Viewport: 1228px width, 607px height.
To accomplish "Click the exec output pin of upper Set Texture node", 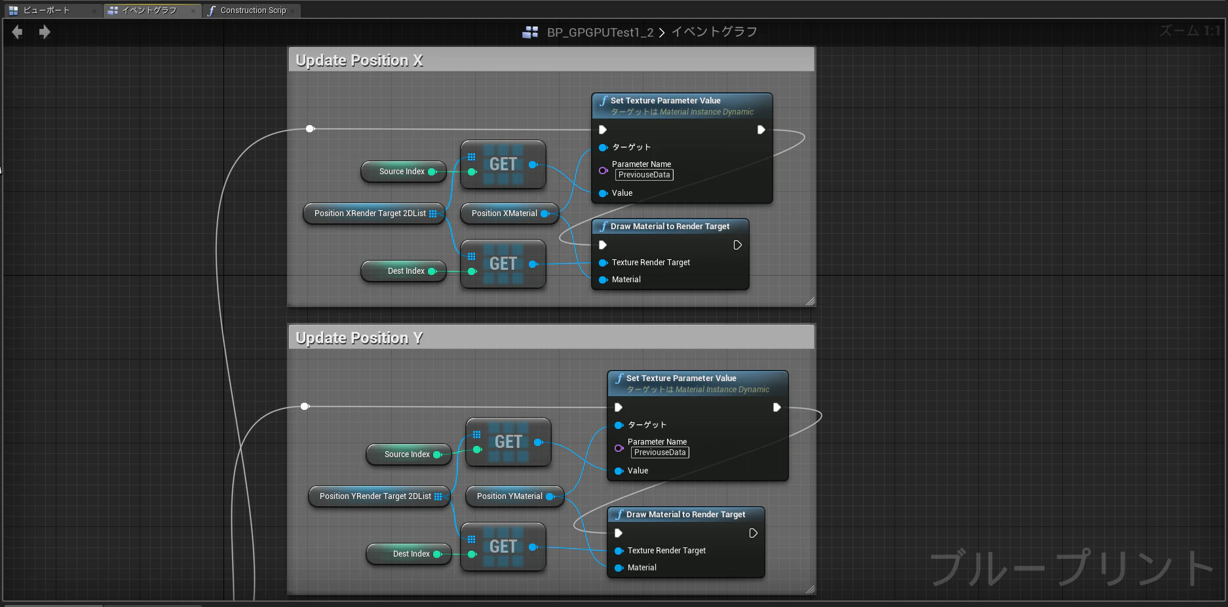I will (x=761, y=130).
